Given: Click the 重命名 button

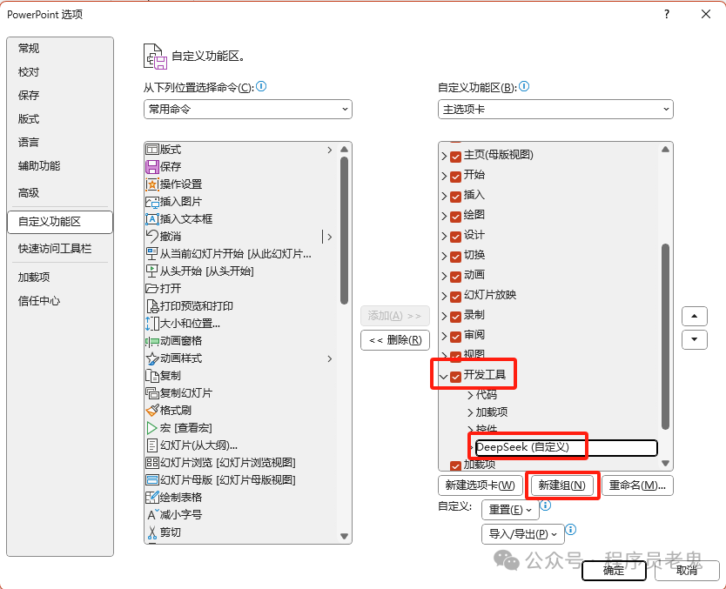Looking at the screenshot, I should [637, 485].
